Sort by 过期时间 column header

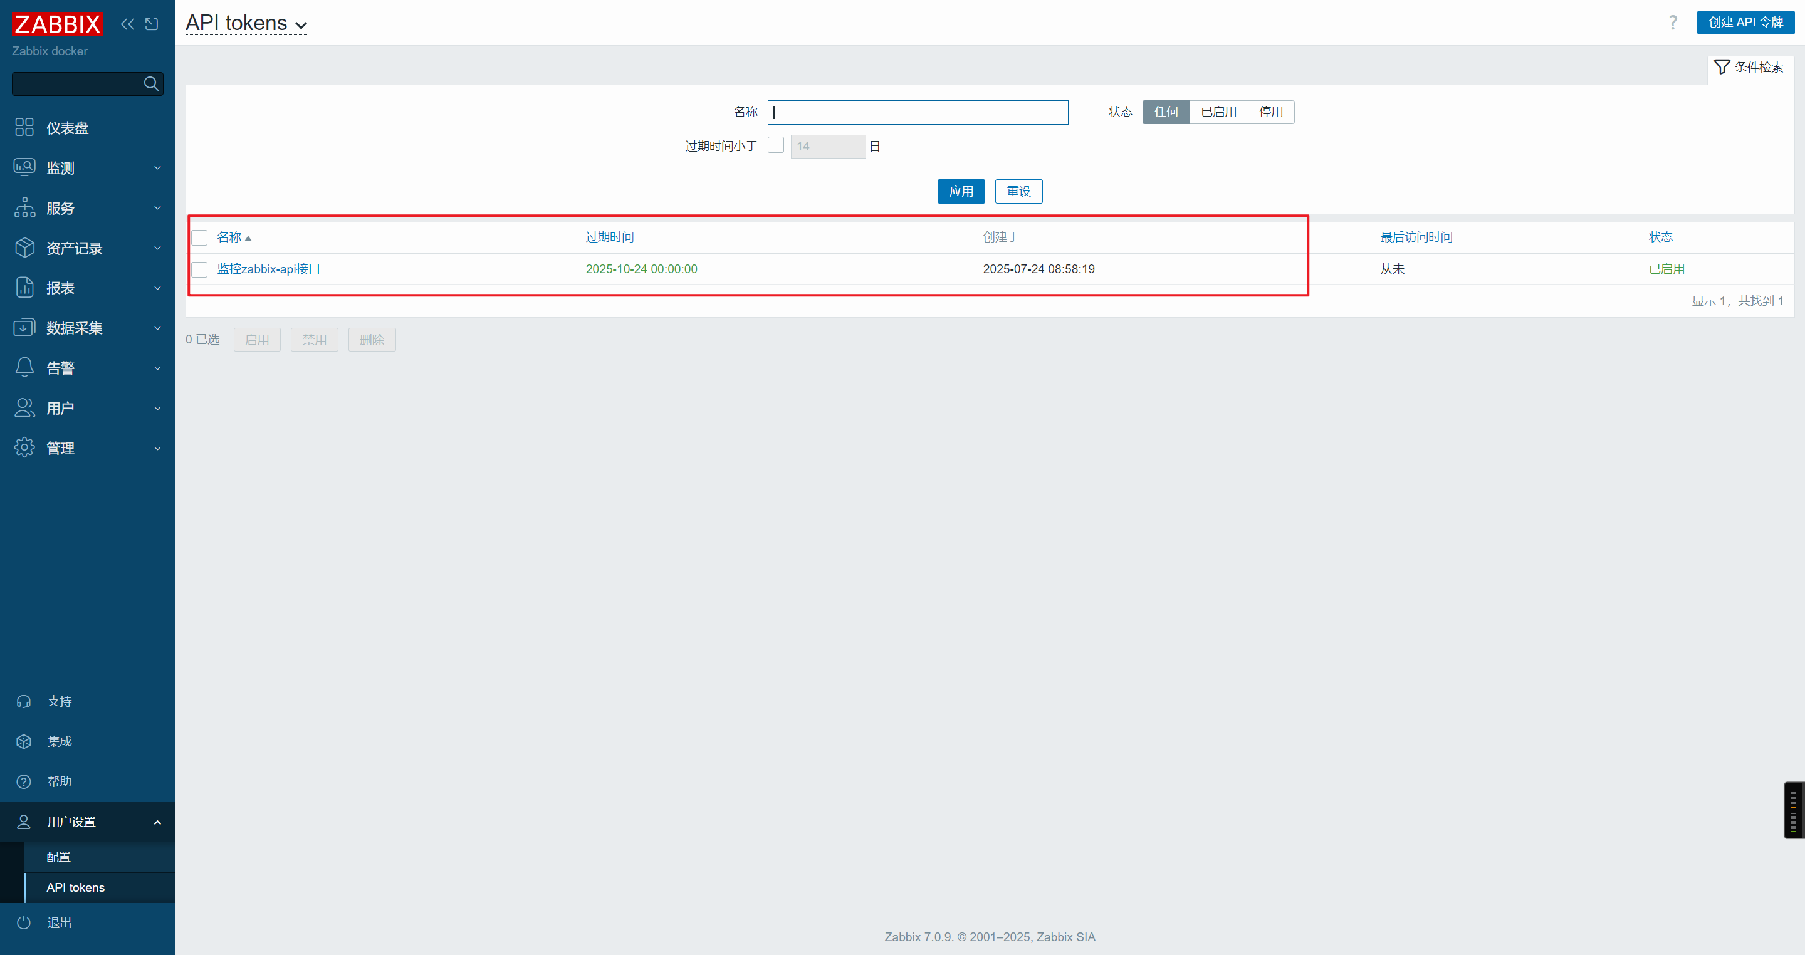[x=610, y=237]
